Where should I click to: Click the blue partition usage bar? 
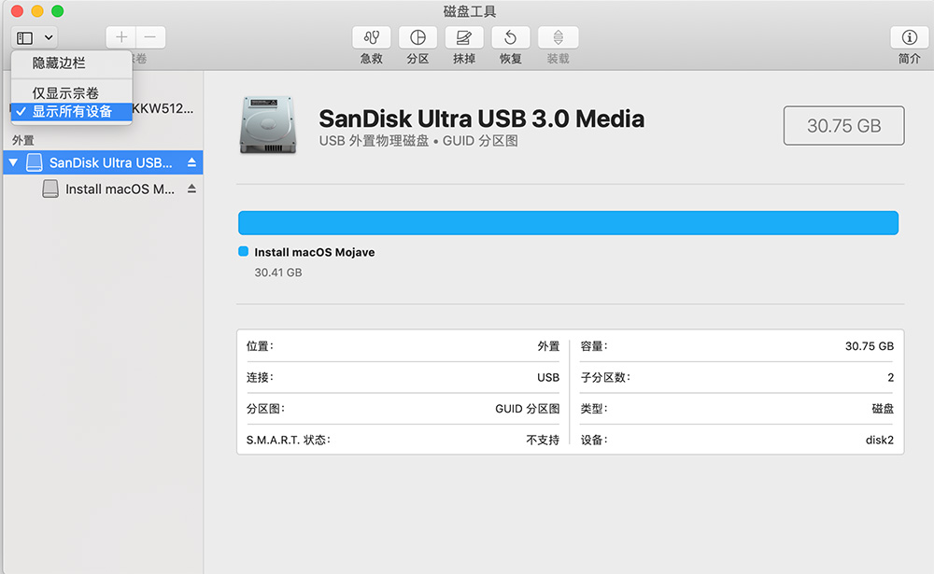coord(568,222)
